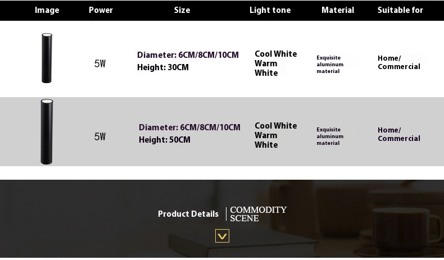Click the 50CM black lamp image
444x260 pixels.
pos(47,132)
